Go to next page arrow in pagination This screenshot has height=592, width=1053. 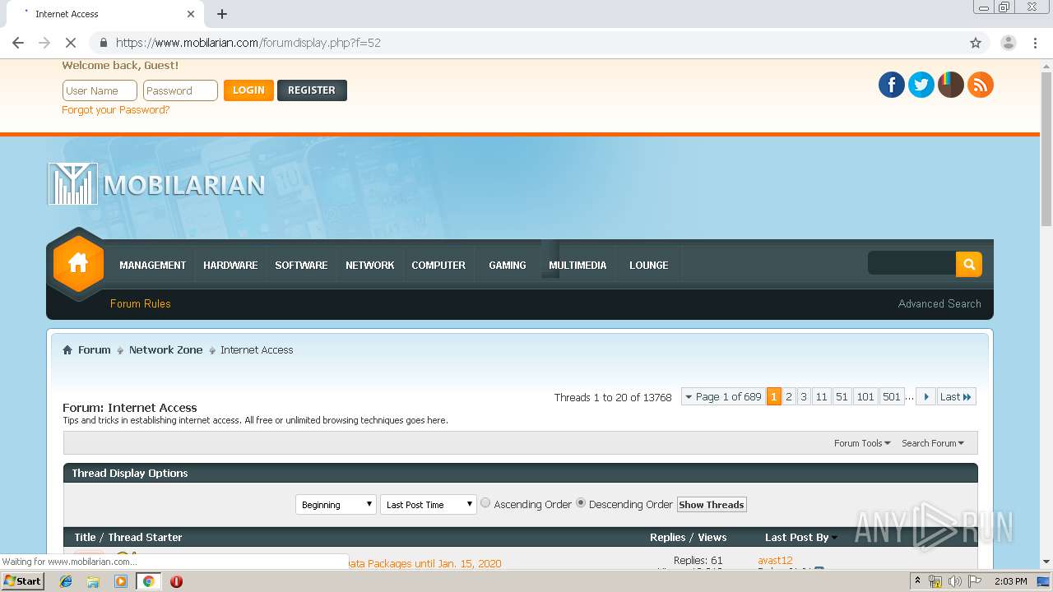926,397
